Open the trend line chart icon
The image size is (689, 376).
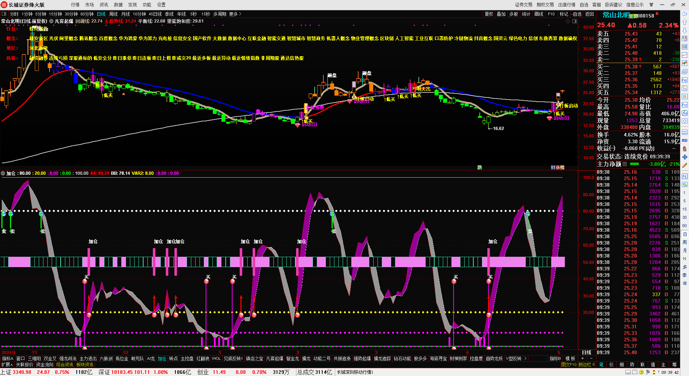coord(685,55)
